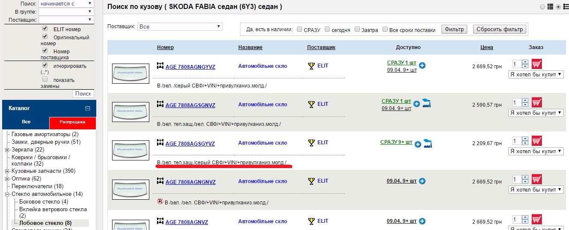This screenshot has height=230, width=569.
Task: Check the СРАЗУ availability filter checkbox
Action: [299, 29]
